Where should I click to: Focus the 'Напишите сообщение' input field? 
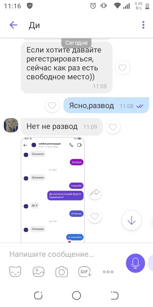tap(64, 254)
